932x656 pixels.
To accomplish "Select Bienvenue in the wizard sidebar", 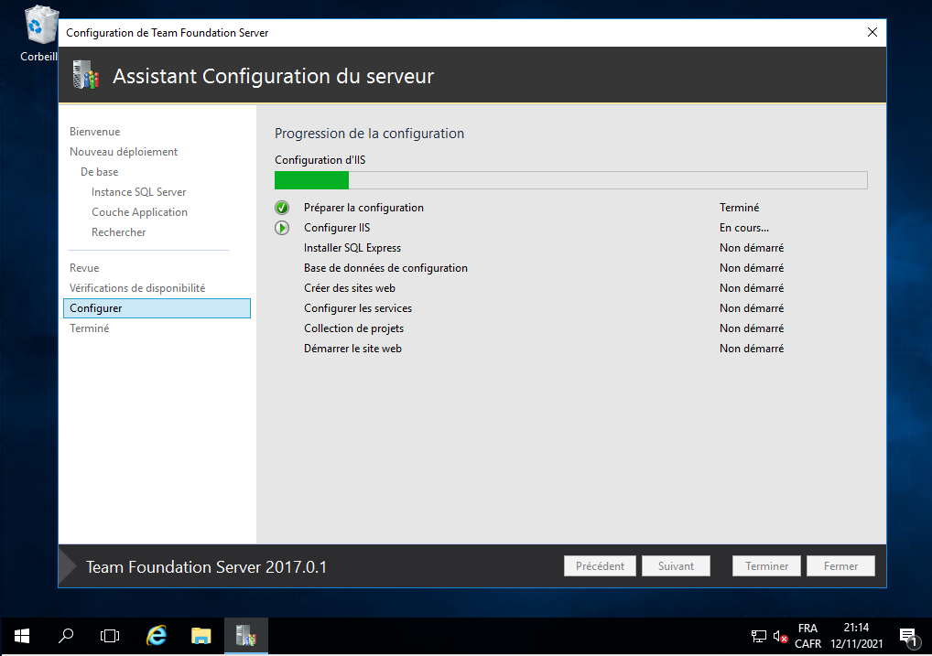I will (94, 132).
